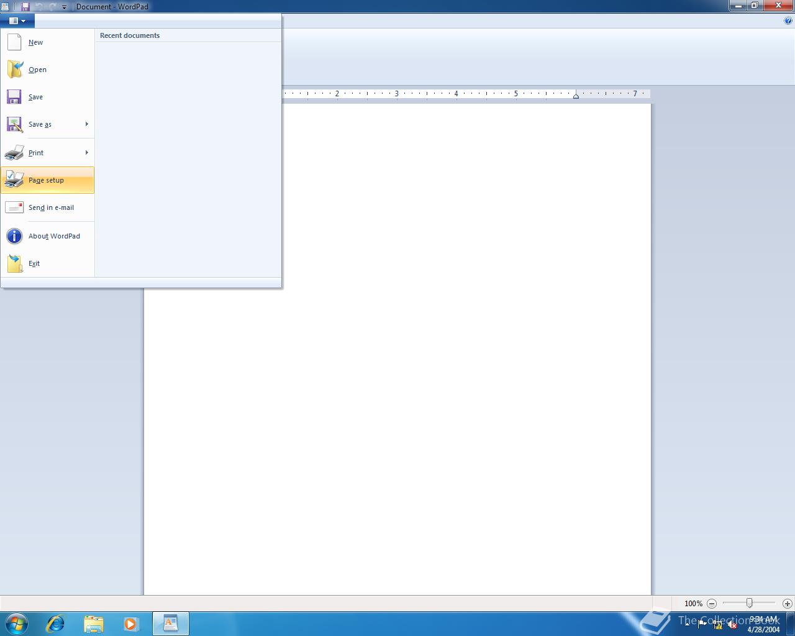The image size is (795, 636).
Task: Click the WordPad menu button to close menu
Action: (17, 20)
